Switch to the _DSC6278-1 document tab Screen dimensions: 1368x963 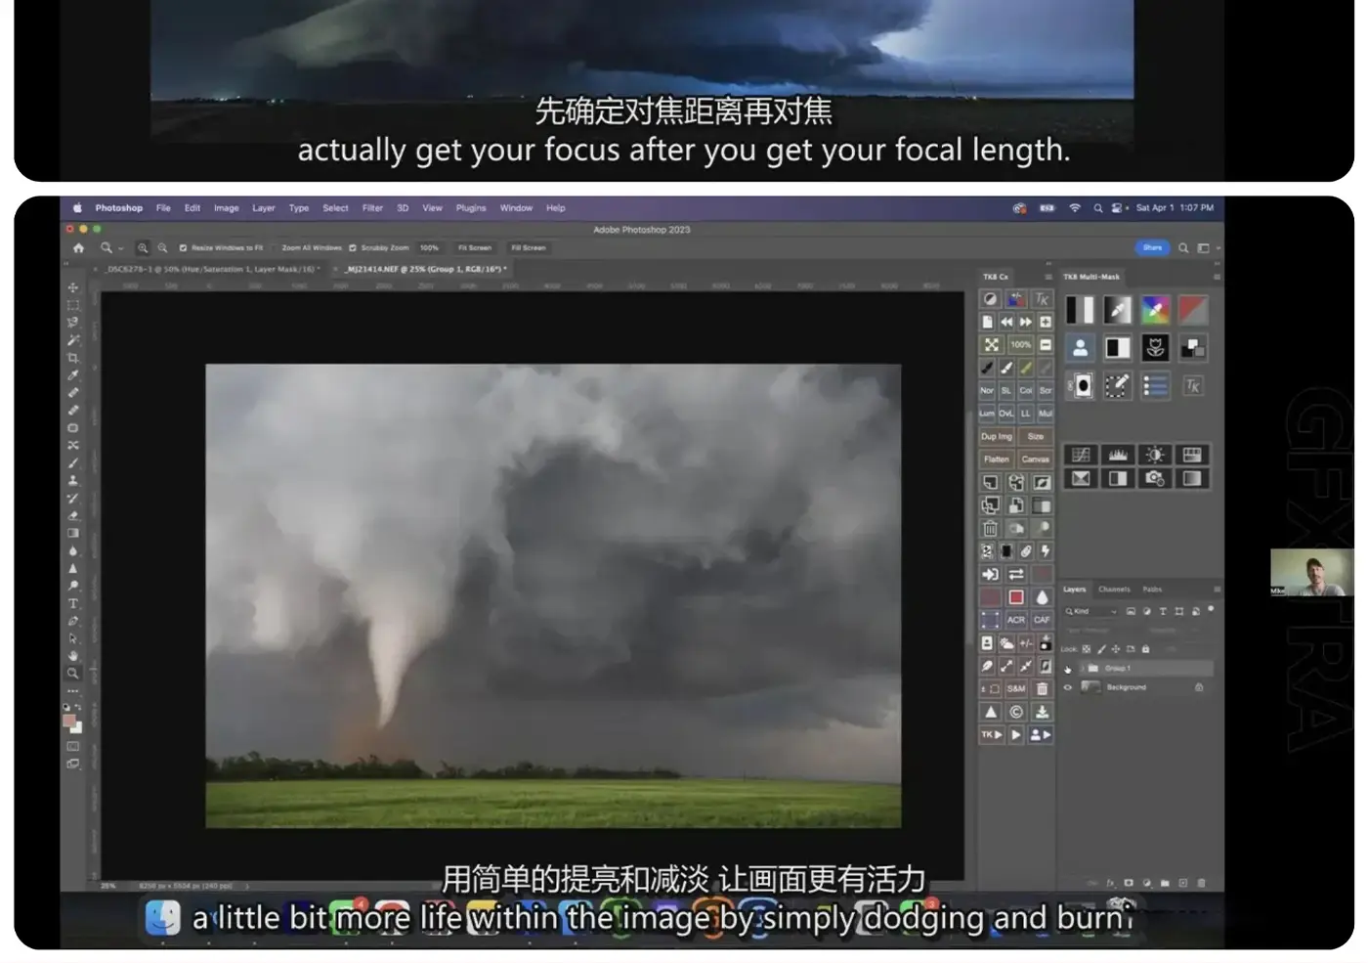(x=211, y=269)
